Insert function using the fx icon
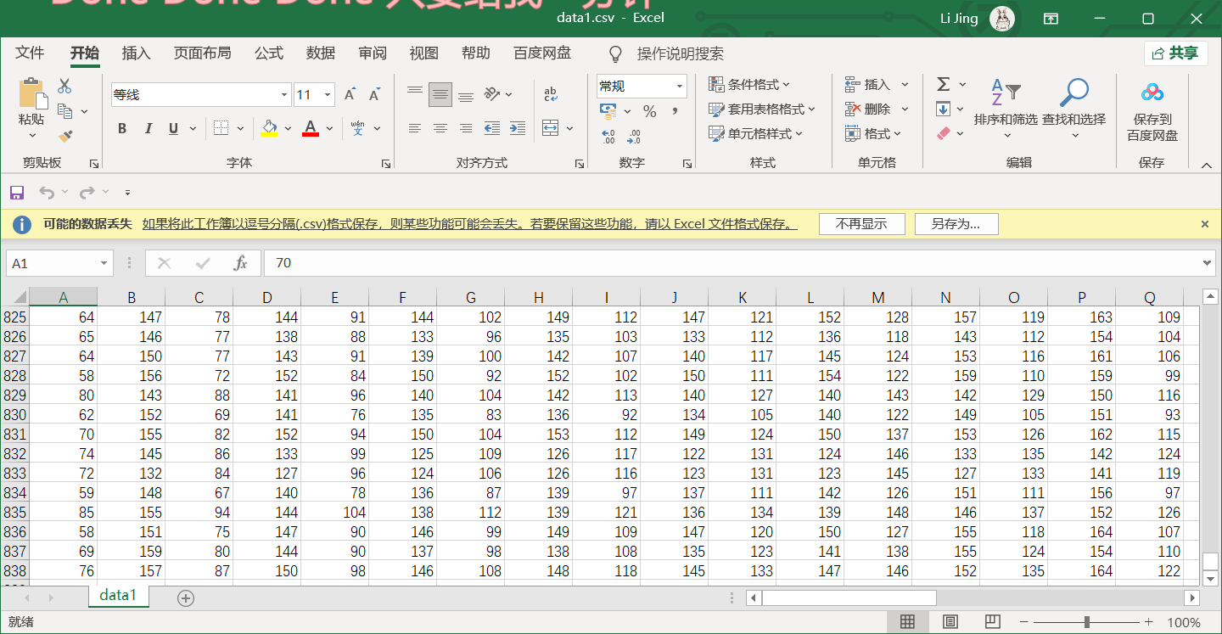 (241, 263)
